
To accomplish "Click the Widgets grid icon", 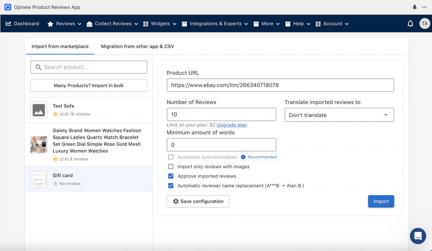I will pyautogui.click(x=146, y=24).
